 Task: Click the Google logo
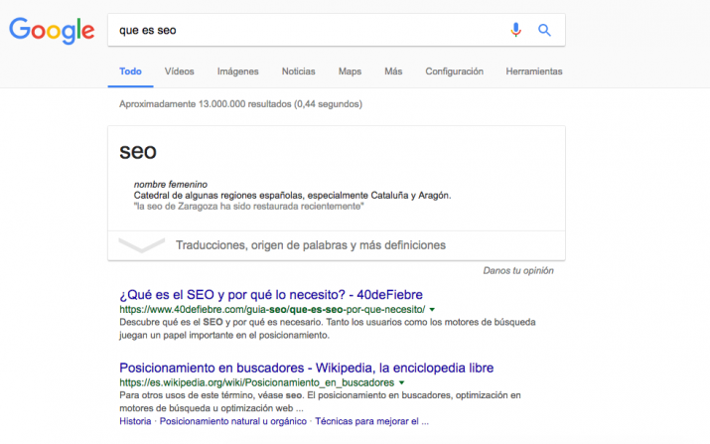pos(52,31)
